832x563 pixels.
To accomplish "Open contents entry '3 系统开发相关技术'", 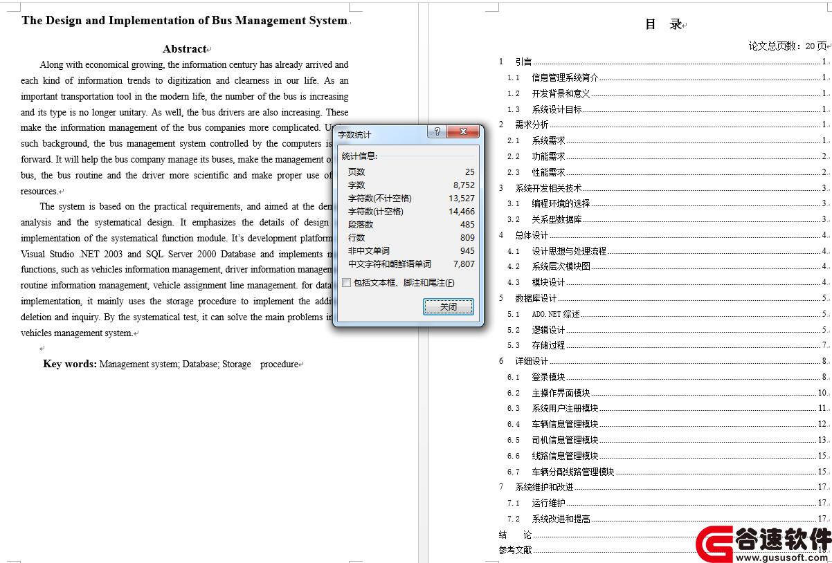I will 663,188.
